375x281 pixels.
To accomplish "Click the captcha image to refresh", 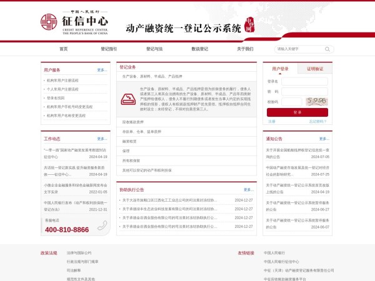I will [x=316, y=101].
